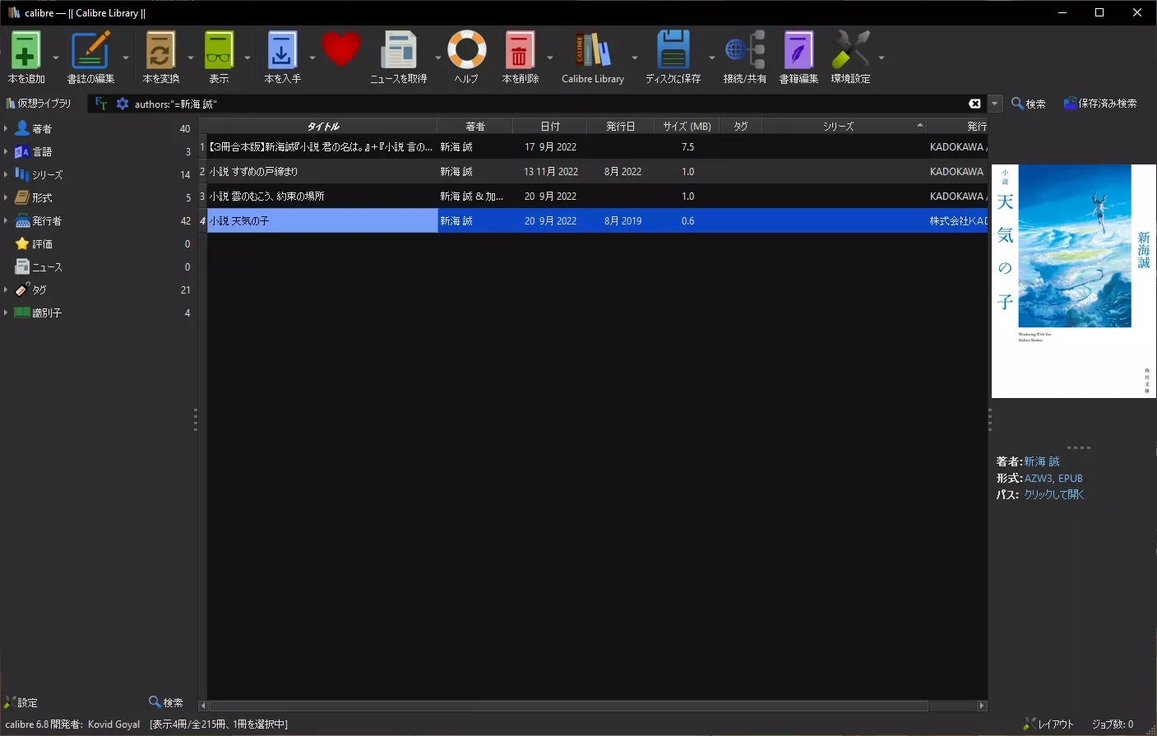Click the Add books icon
The width and height of the screenshot is (1157, 736).
[x=26, y=51]
